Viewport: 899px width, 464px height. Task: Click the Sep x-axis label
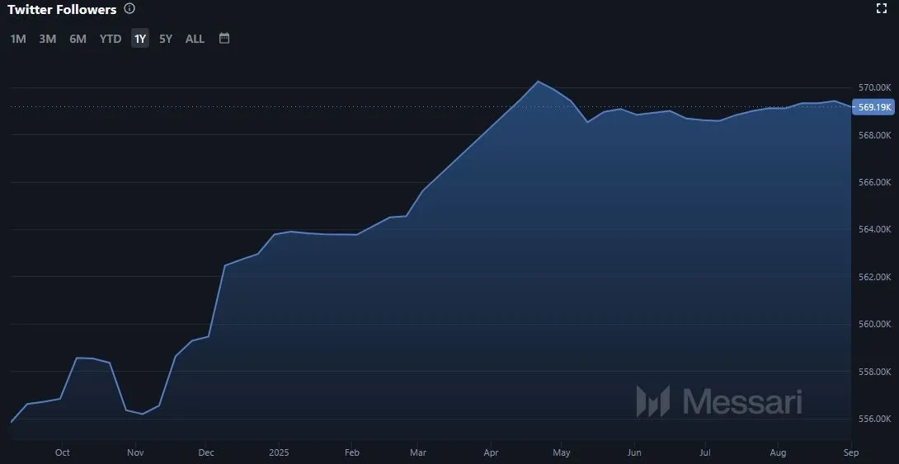851,452
